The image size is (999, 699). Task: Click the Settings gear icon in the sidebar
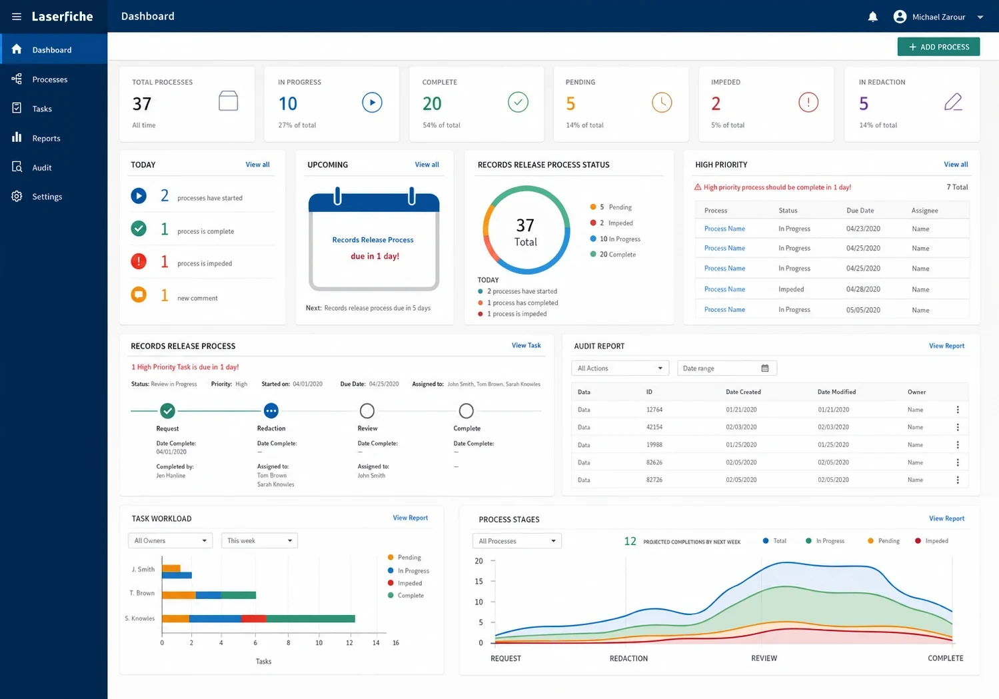pyautogui.click(x=17, y=196)
